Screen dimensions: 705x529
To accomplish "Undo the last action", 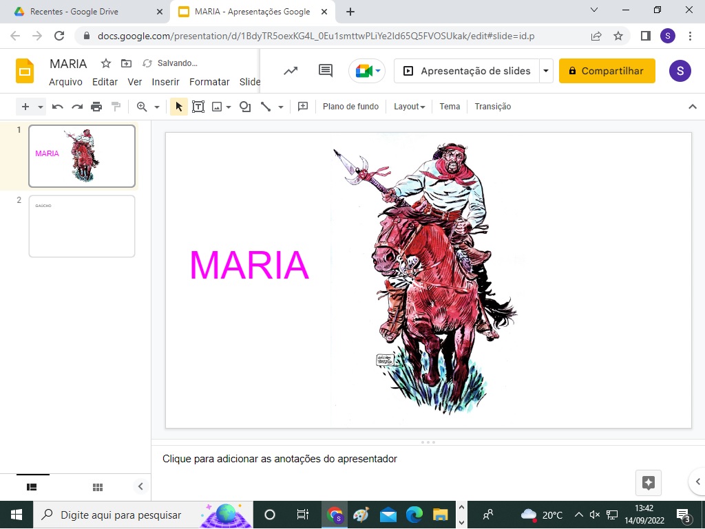I will click(58, 107).
